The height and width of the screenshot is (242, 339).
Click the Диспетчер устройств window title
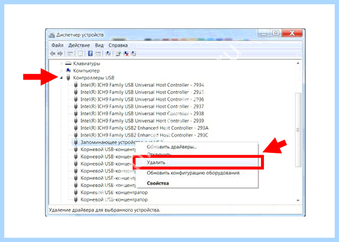click(80, 35)
